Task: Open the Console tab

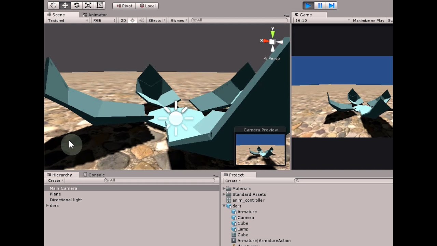Action: click(94, 175)
